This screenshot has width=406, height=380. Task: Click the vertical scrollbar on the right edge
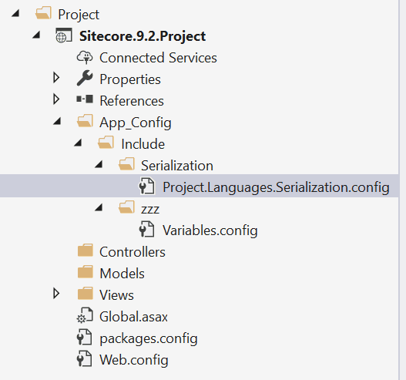pyautogui.click(x=402, y=190)
